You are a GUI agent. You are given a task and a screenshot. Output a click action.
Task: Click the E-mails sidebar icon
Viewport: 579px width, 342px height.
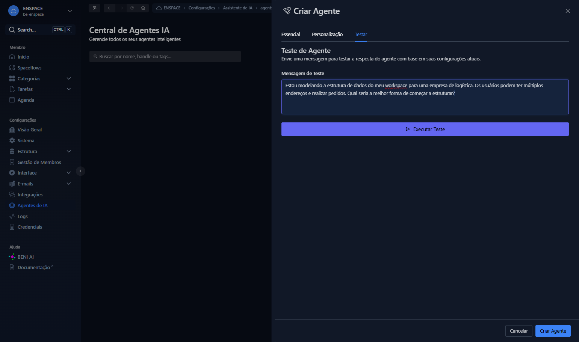[12, 184]
